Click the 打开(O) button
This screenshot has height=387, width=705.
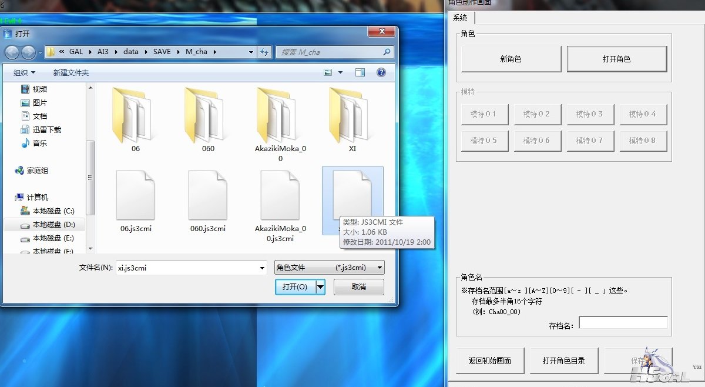point(294,287)
